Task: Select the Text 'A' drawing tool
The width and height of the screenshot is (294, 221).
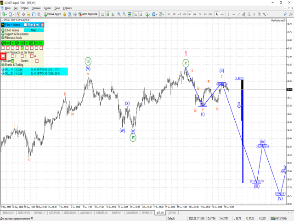Action: coord(254,14)
